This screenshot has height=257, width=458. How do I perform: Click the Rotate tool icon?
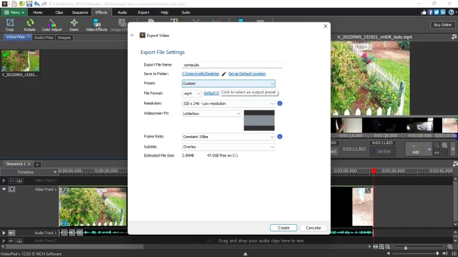point(30,25)
